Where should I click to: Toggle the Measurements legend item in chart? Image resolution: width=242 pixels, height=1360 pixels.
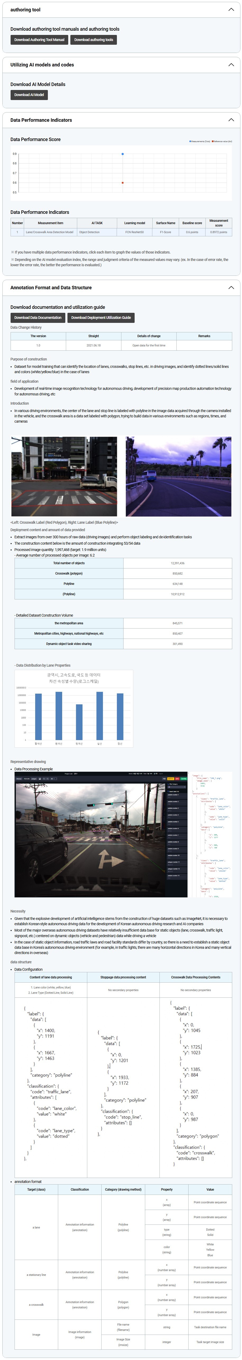point(200,142)
